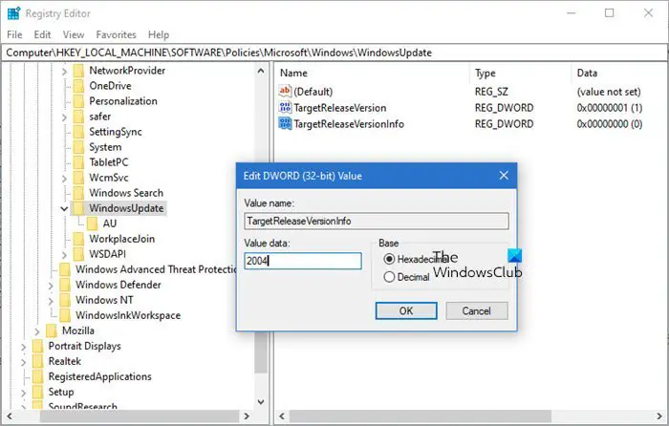Select the Setup key
This screenshot has height=426, width=669.
tap(61, 392)
